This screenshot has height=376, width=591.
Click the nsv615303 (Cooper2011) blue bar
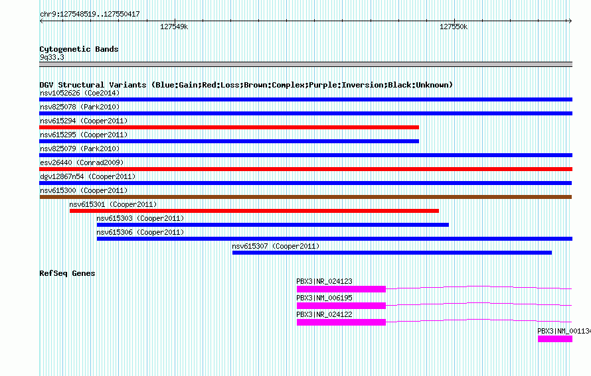click(x=273, y=225)
